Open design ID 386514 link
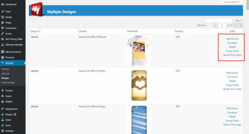 pos(34,37)
